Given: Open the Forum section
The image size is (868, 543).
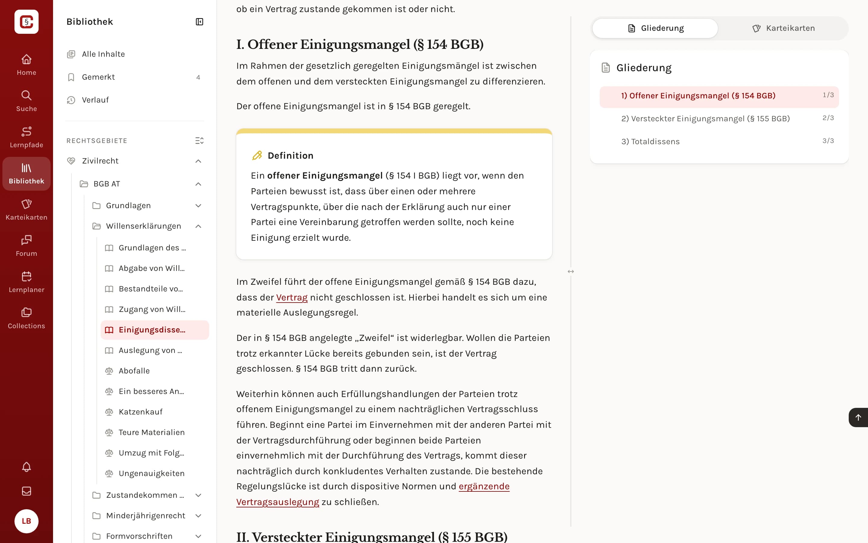Looking at the screenshot, I should (x=27, y=246).
